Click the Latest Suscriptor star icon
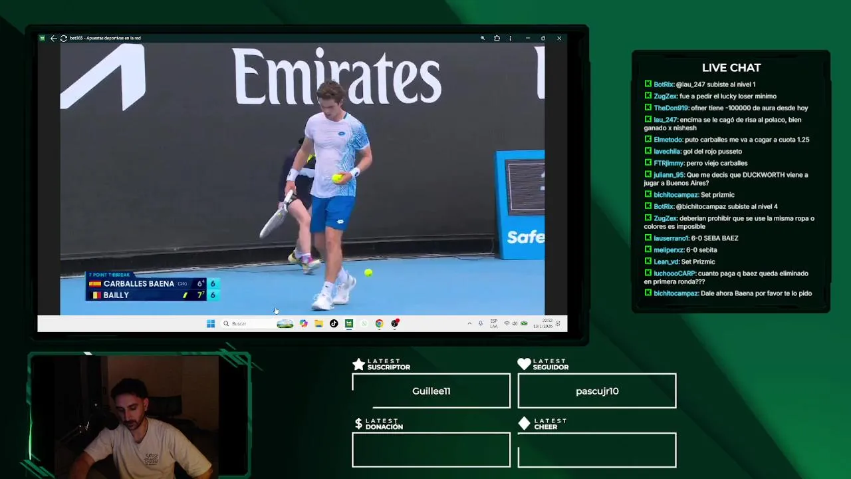 click(358, 364)
